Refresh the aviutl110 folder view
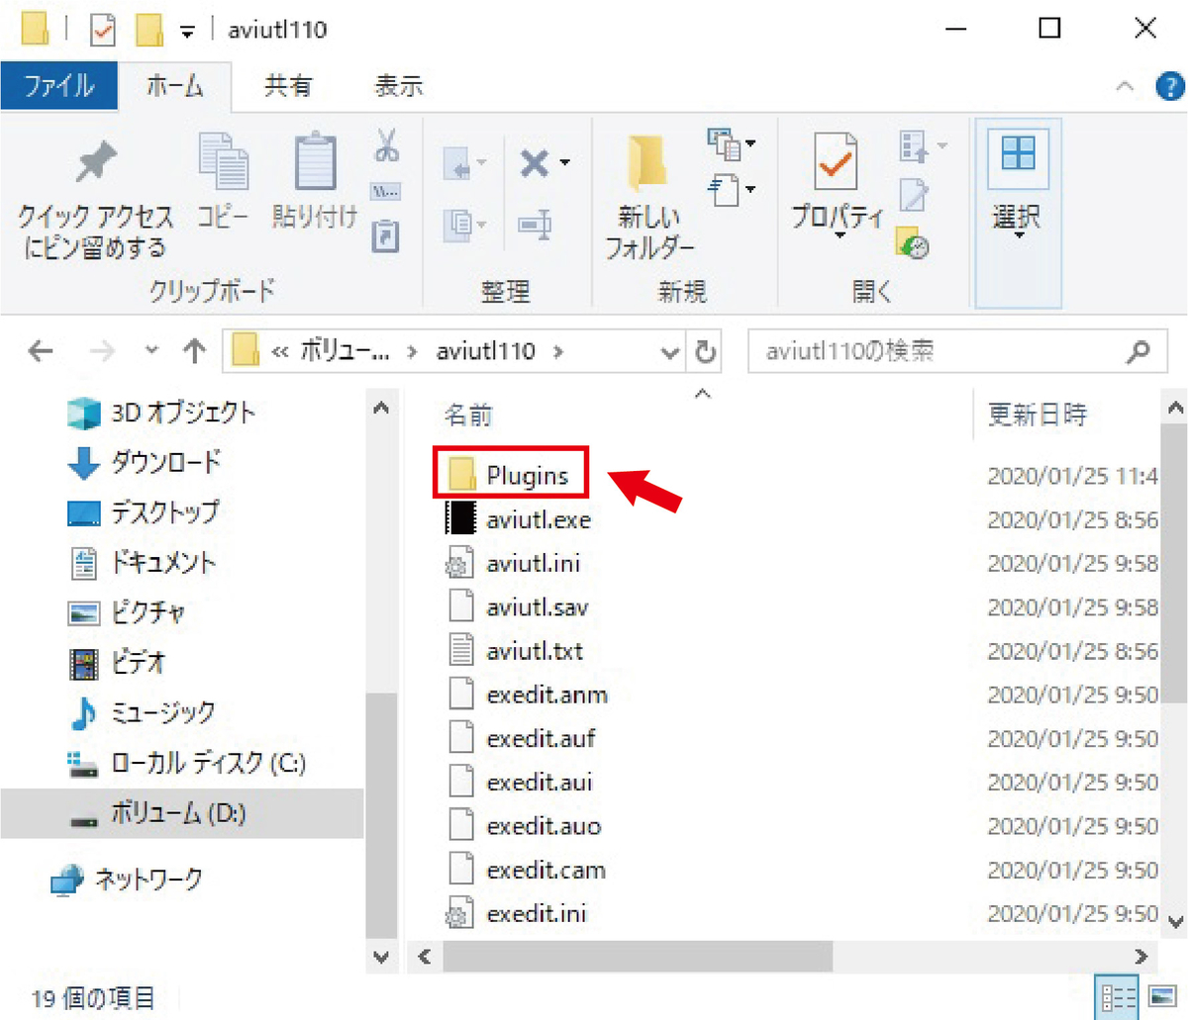1188x1020 pixels. 705,351
